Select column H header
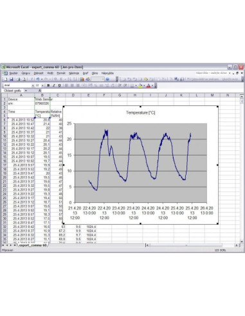Viewport: 245px width, 316px height. (x=135, y=95)
